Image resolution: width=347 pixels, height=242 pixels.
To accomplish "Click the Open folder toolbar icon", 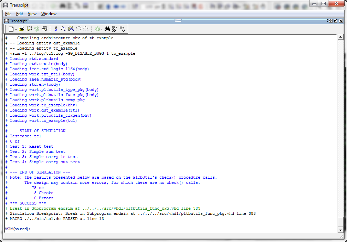I will (x=22, y=29).
